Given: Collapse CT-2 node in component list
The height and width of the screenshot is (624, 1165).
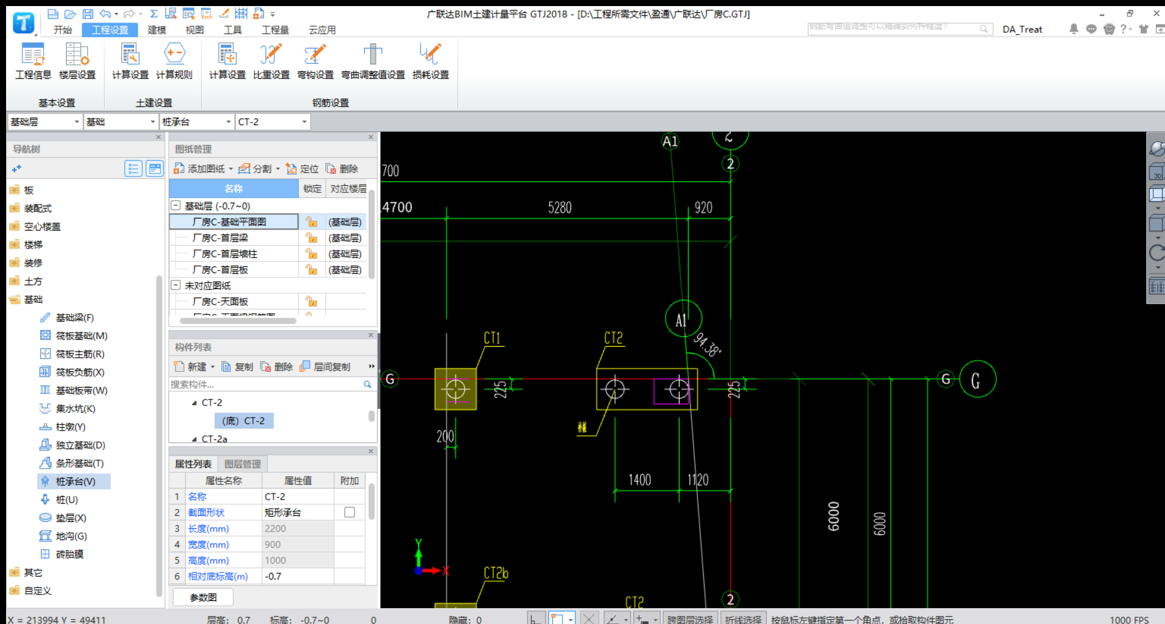Looking at the screenshot, I should [194, 402].
